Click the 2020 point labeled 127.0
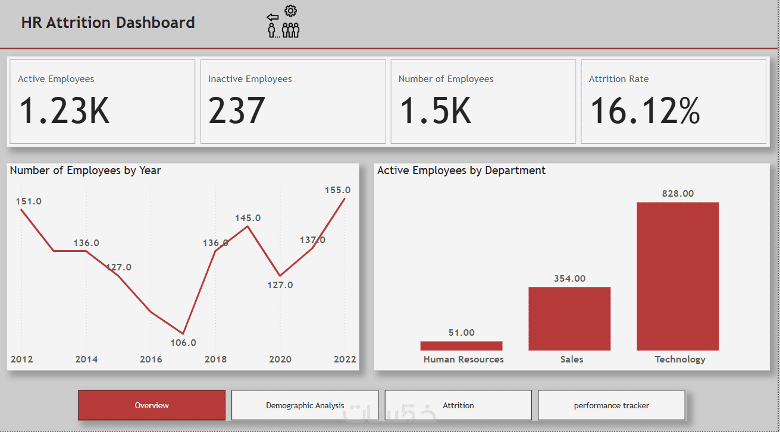The image size is (780, 432). point(280,276)
